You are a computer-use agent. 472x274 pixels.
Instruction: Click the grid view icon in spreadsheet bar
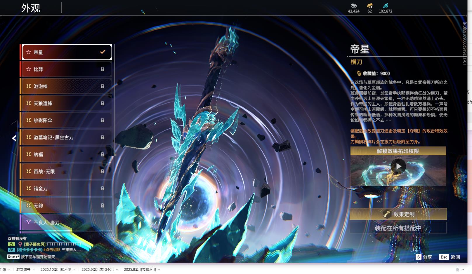[457, 269]
